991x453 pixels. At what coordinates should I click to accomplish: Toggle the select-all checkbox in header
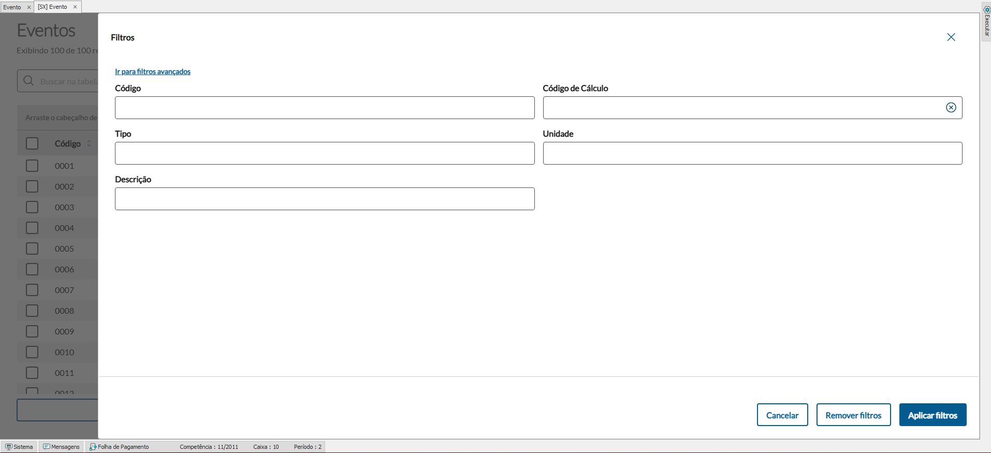click(32, 143)
